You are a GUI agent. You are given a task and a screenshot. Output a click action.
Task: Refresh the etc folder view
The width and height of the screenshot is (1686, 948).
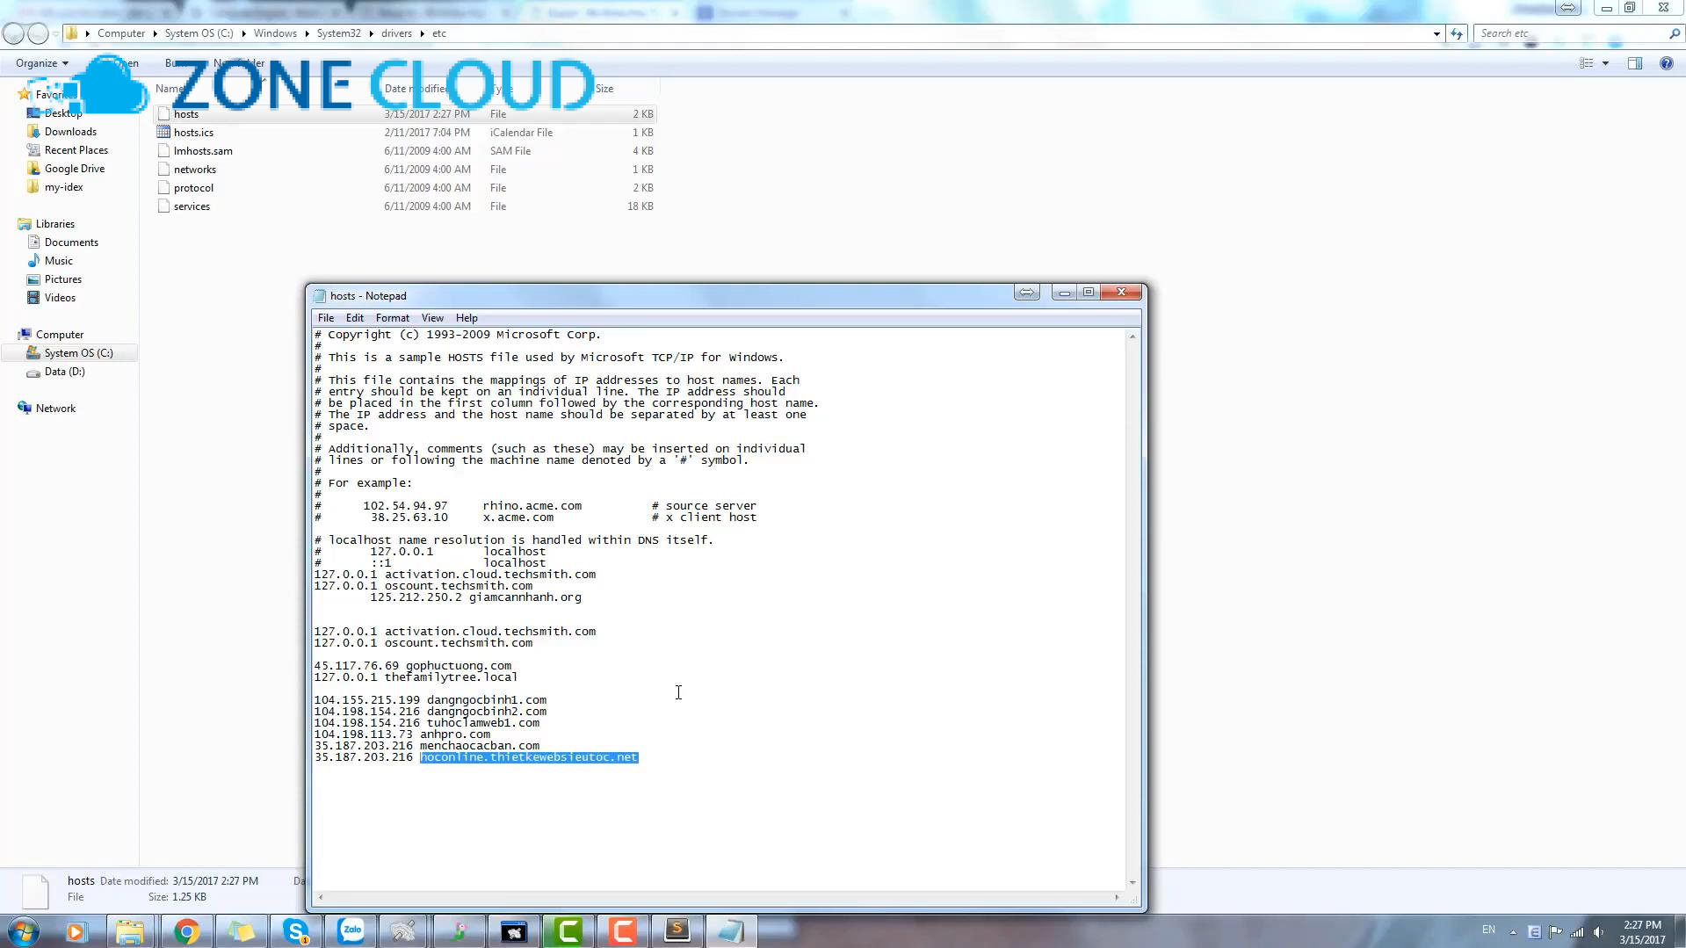pos(1457,33)
